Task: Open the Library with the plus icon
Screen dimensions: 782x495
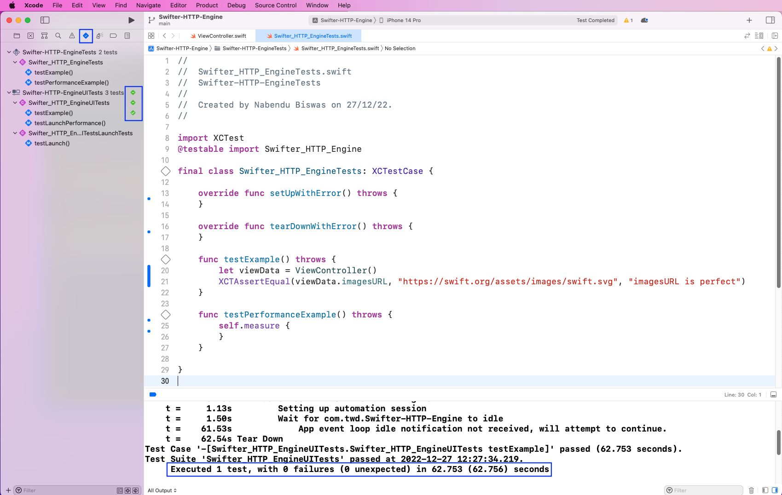Action: point(749,20)
